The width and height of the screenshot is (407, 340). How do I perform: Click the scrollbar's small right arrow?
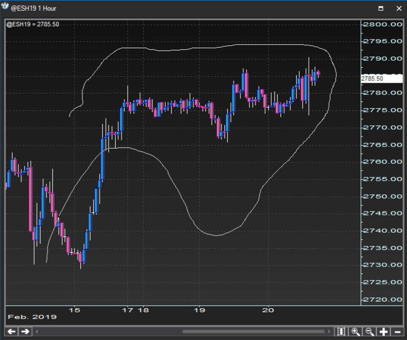click(329, 331)
